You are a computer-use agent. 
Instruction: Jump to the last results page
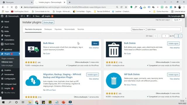180,36
